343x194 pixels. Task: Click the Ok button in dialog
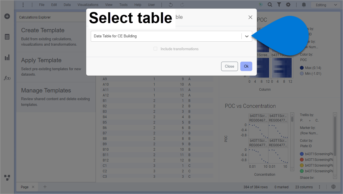point(246,66)
